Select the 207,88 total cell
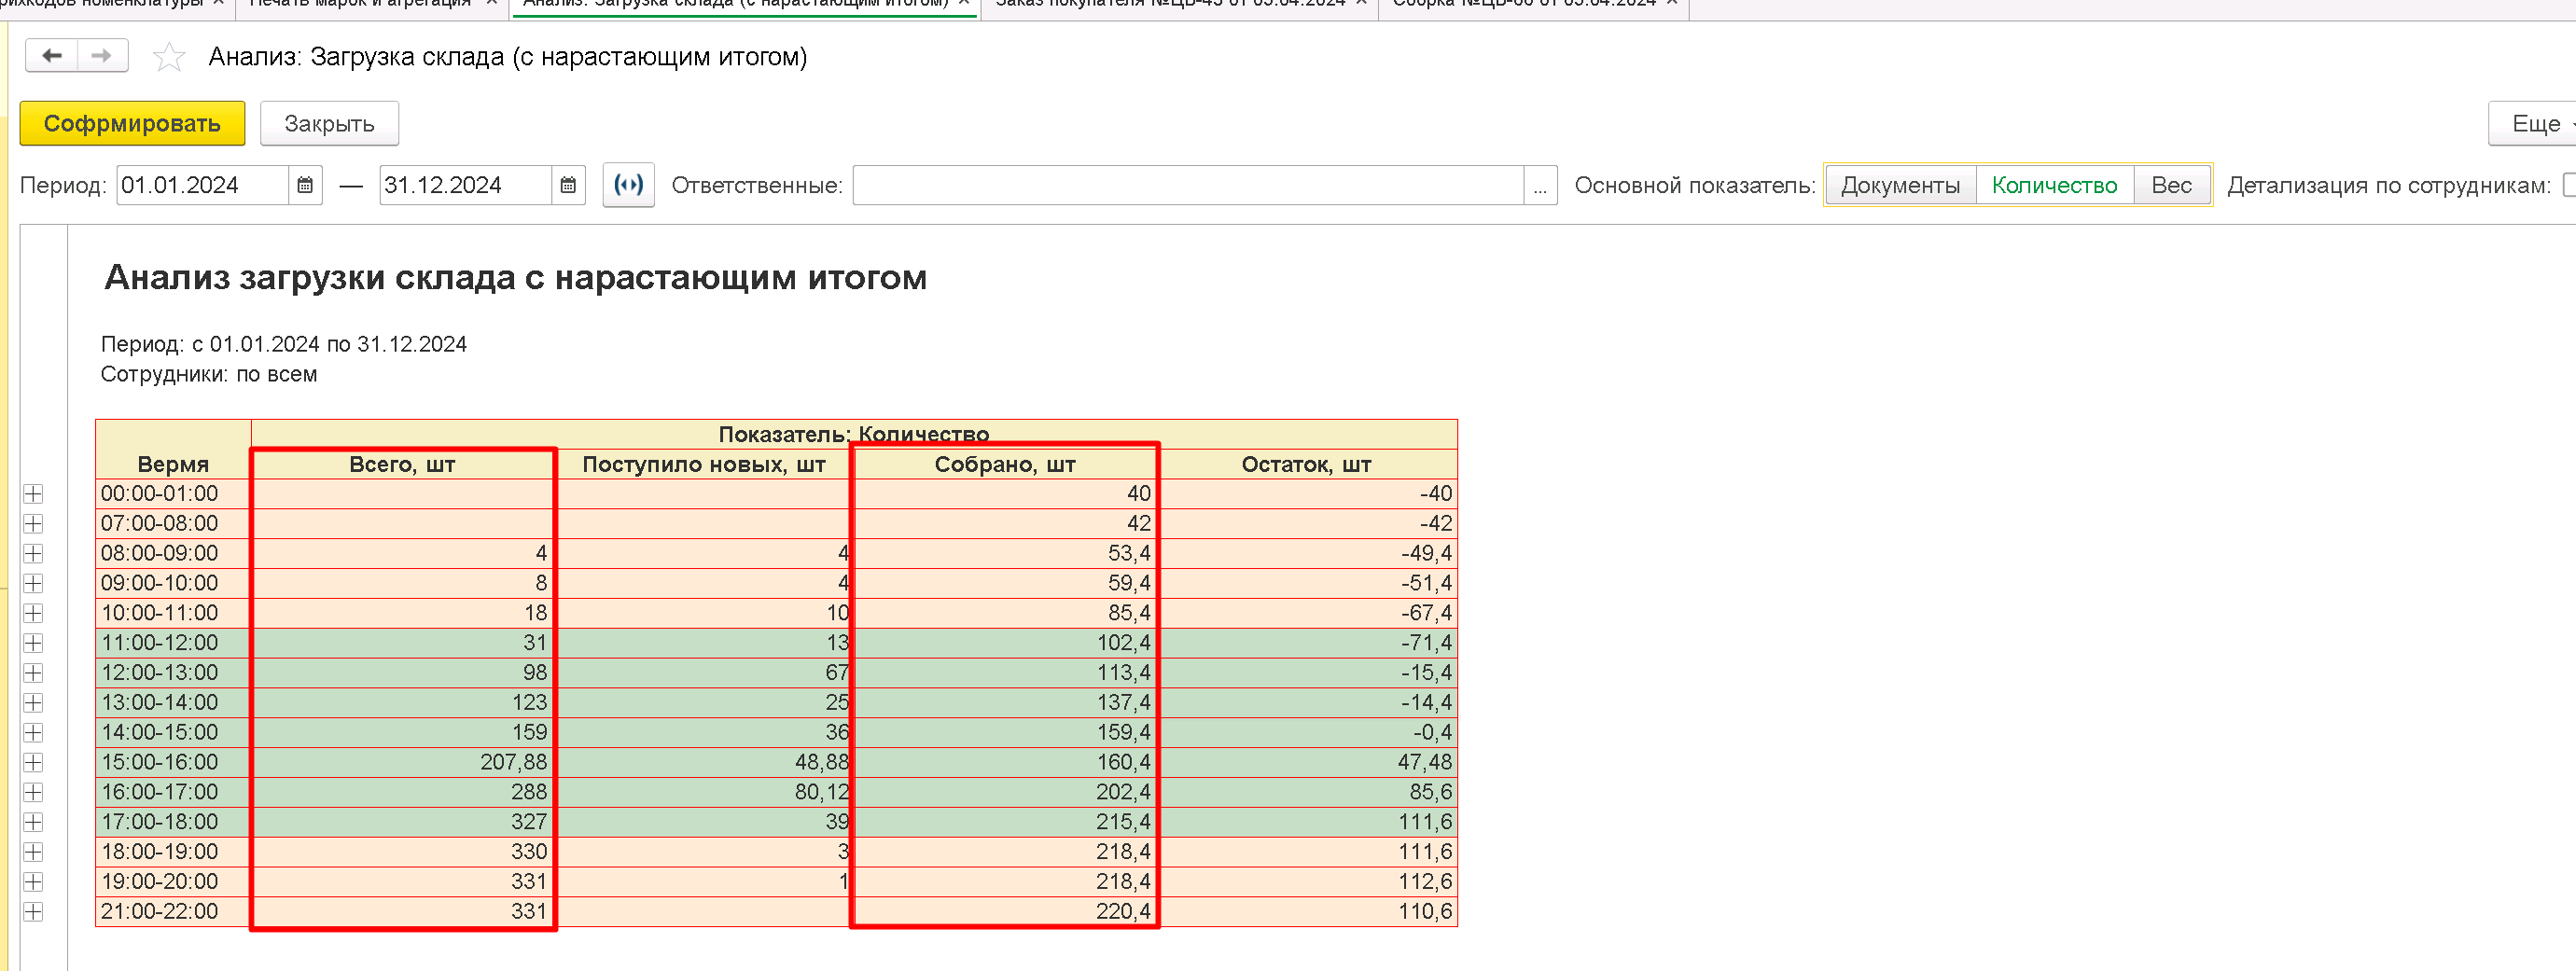 pyautogui.click(x=403, y=762)
